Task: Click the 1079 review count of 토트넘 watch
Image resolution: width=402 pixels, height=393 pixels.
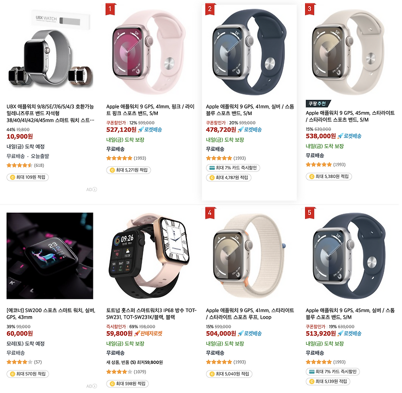Action: 140,372
